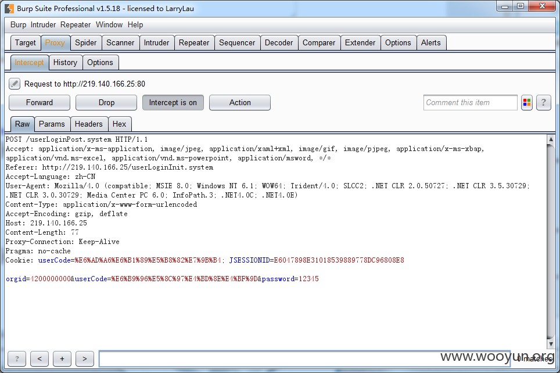Open the proxy Options sub-tab
The height and width of the screenshot is (373, 560).
pos(100,63)
